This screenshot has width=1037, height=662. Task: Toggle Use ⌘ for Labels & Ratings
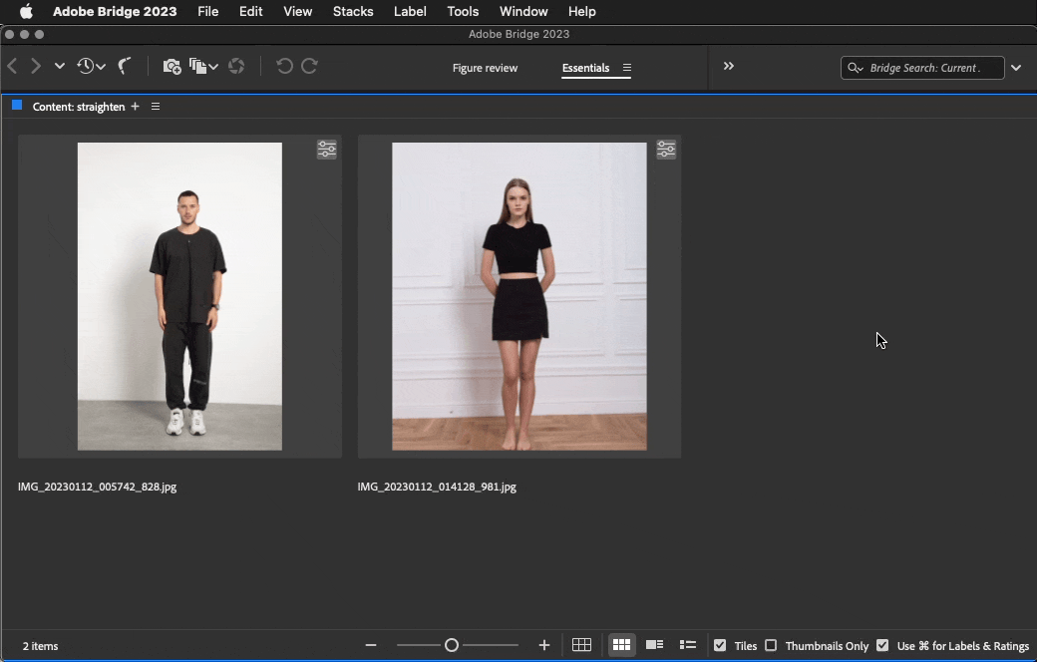pyautogui.click(x=882, y=646)
